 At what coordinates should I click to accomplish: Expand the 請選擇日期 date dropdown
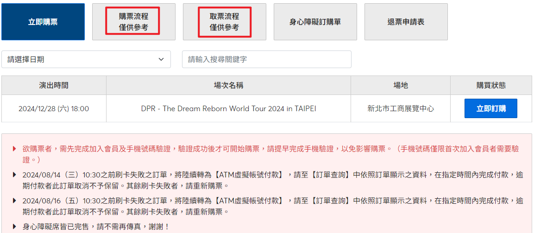click(86, 59)
